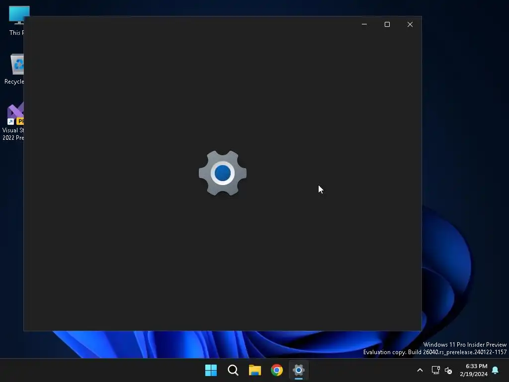This screenshot has height=382, width=509.
Task: Click the muted volume tray icon
Action: pos(448,370)
